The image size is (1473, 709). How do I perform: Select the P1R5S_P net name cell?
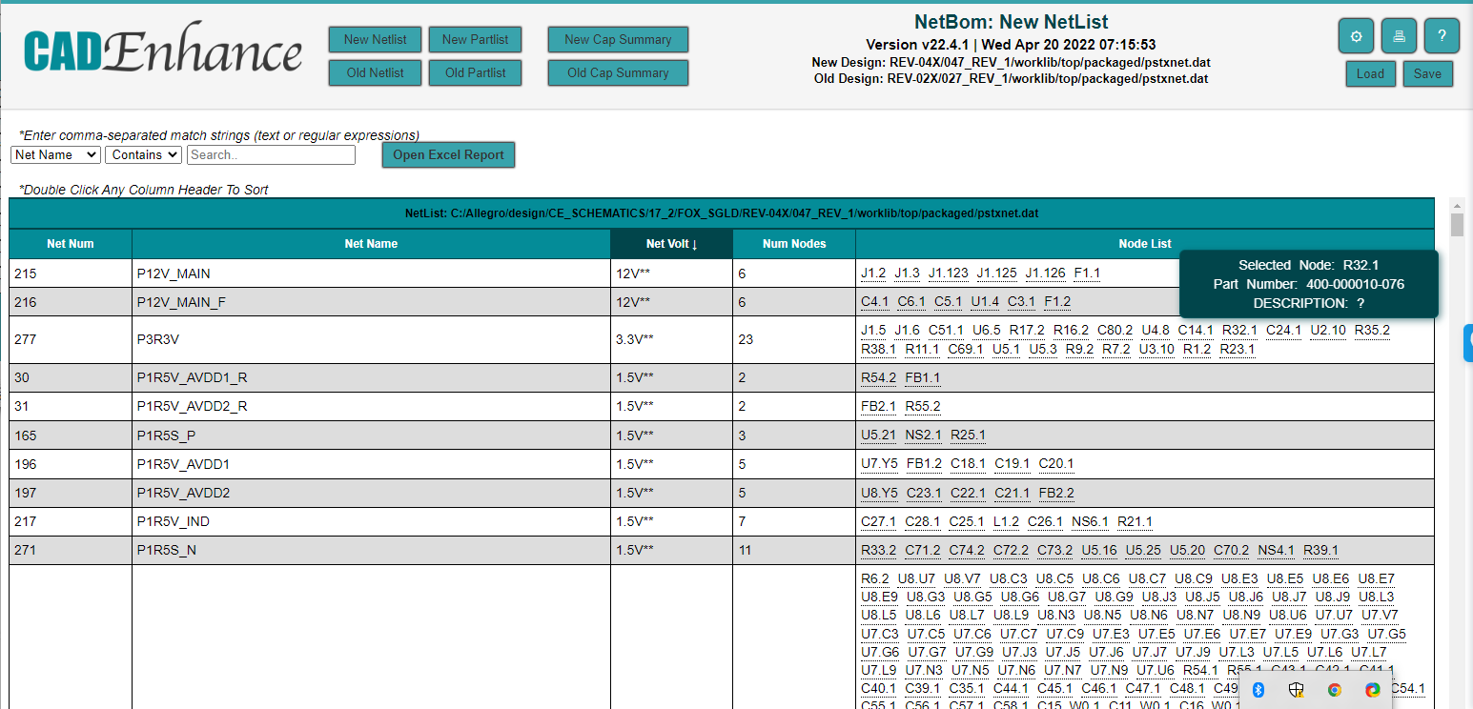pos(371,436)
